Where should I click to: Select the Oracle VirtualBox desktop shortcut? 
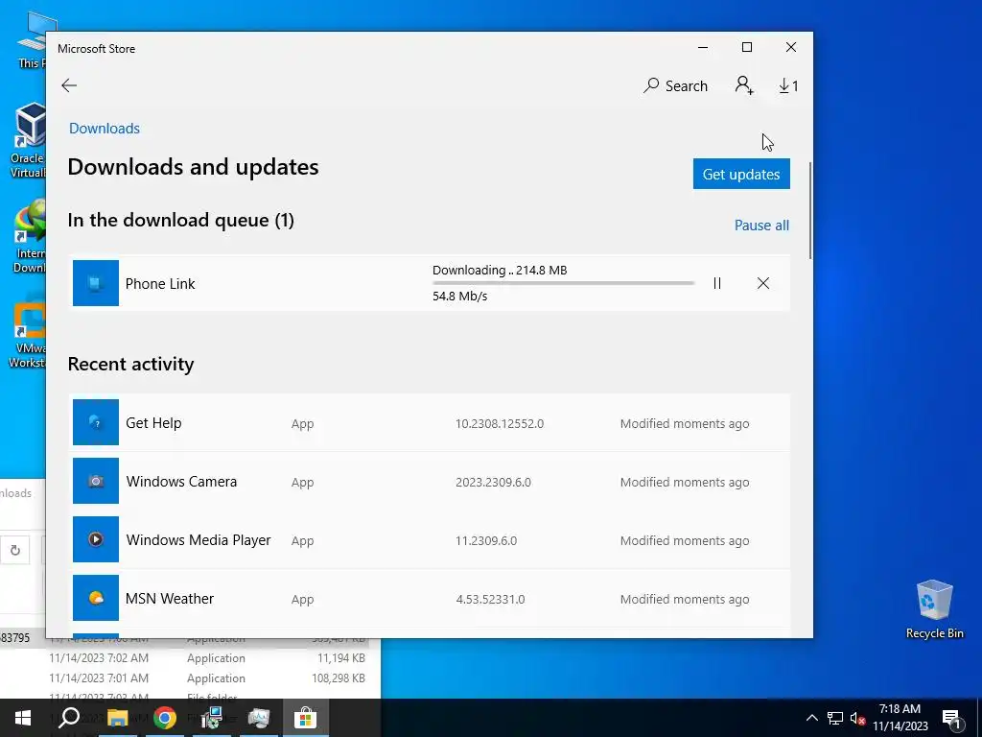click(28, 140)
